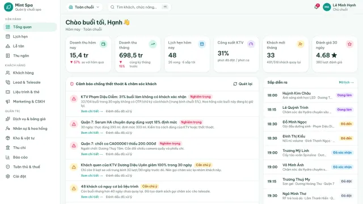Focus the Tìm khách, chức năng search field
Viewport: 363px width, 204px height.
coord(139,7)
